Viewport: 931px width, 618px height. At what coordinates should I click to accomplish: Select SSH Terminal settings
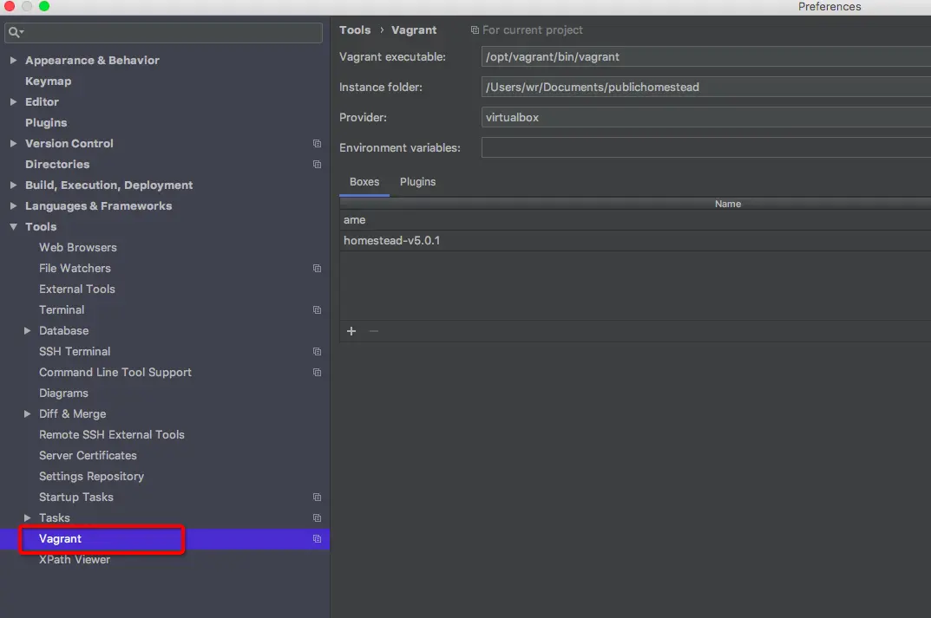[75, 351]
